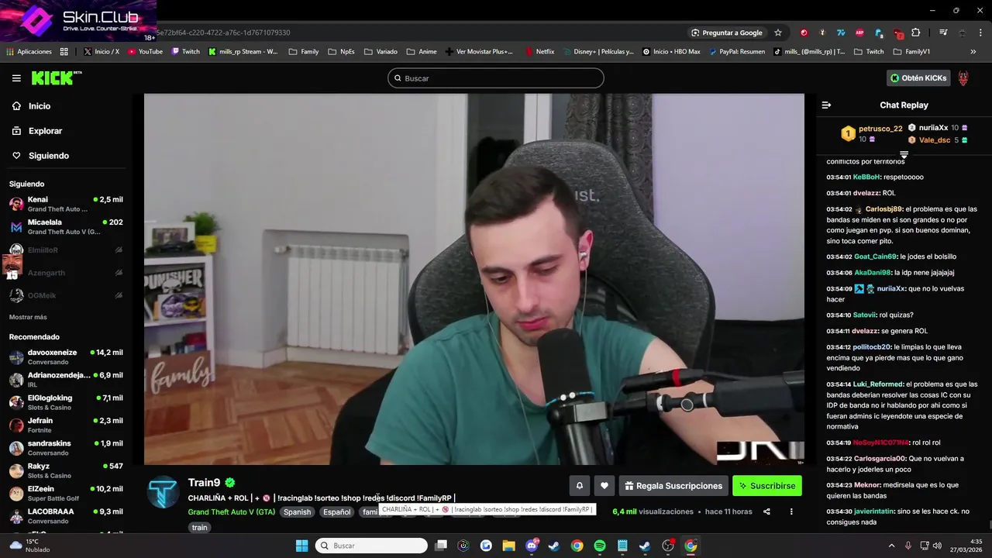Click Mostrar más in Siguiendo list

(x=28, y=317)
